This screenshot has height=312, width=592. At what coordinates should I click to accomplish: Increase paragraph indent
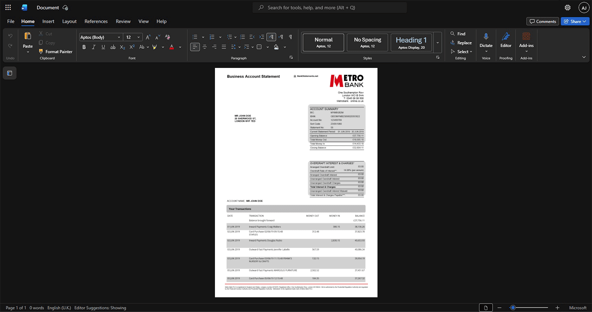262,37
